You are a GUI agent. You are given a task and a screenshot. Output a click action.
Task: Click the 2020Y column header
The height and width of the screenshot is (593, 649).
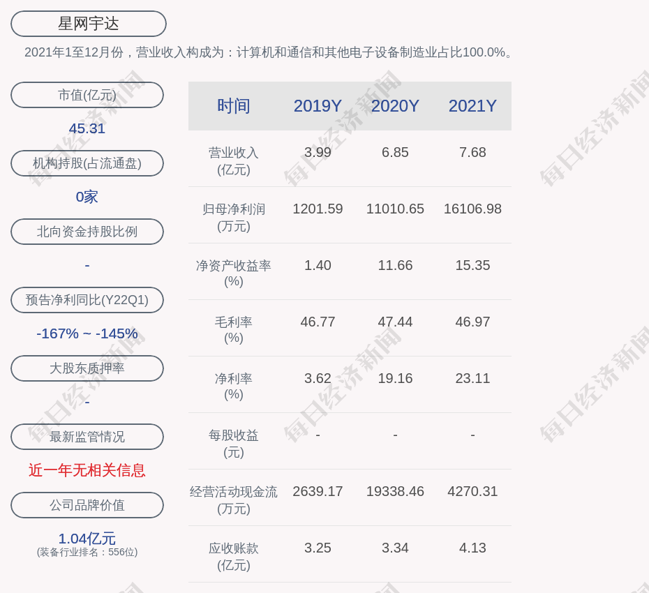pyautogui.click(x=395, y=106)
